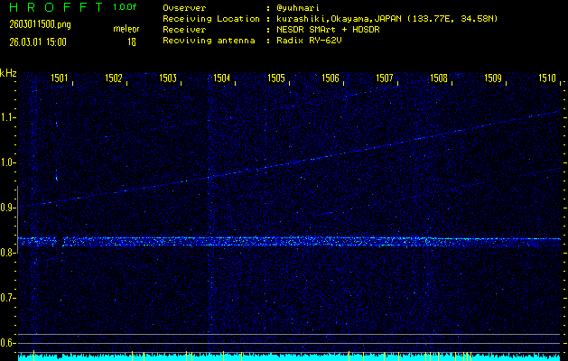The image size is (568, 361).
Task: Click the 1501 time marker
Action: point(60,79)
